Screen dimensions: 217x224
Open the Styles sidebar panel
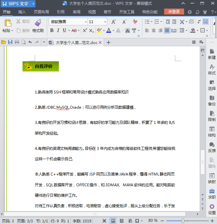[212, 70]
